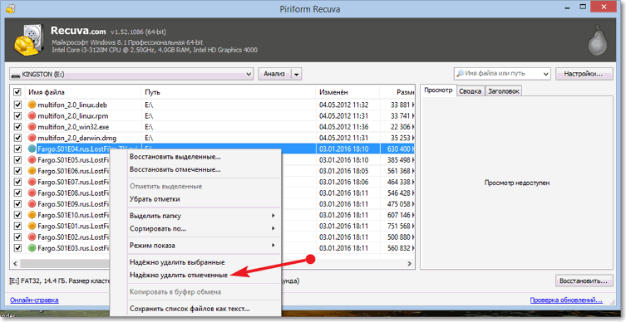Open the KINGSTON (E:) drive dropdown

[249, 74]
